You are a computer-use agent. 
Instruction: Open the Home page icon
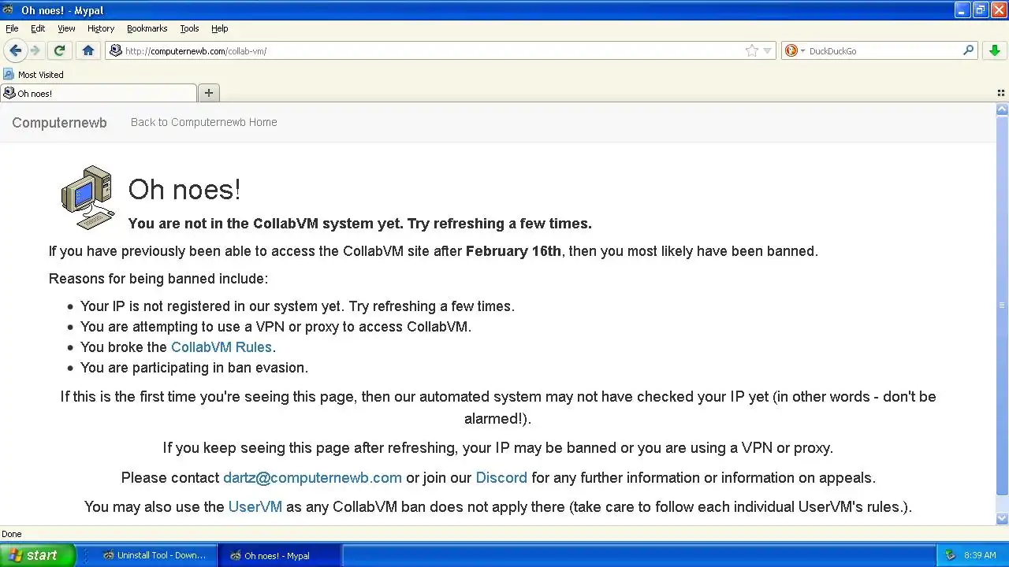tap(87, 50)
